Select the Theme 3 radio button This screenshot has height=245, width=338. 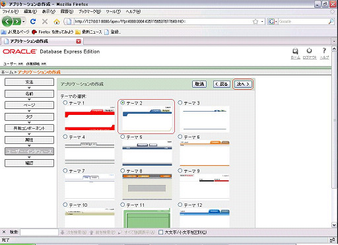click(x=180, y=102)
